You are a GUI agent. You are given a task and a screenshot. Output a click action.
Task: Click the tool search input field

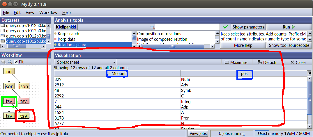click(187, 27)
